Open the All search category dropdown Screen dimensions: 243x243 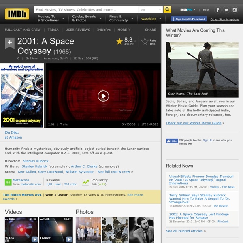click(x=151, y=9)
